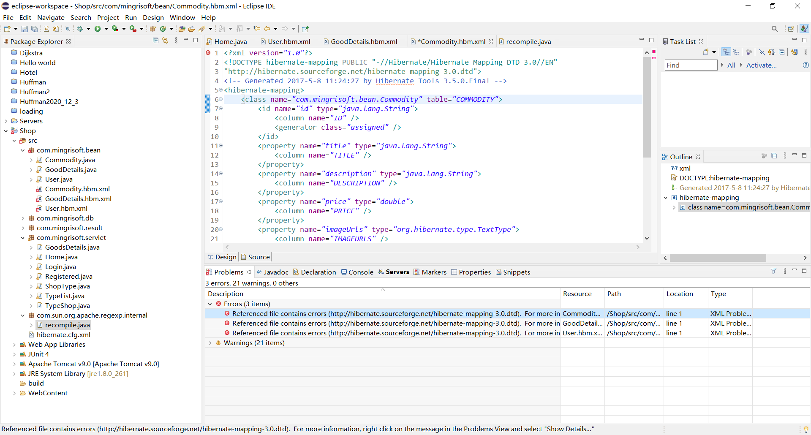The width and height of the screenshot is (811, 435).
Task: Collapse the com.mingrisoft.bean package
Action: click(22, 150)
